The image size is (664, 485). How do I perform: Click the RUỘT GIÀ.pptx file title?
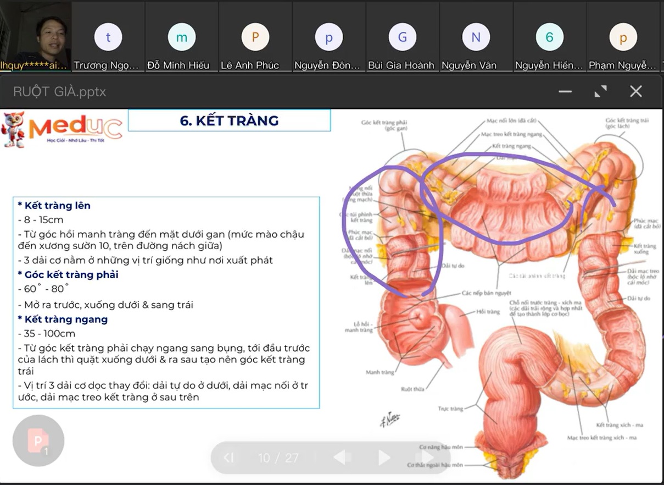[59, 92]
